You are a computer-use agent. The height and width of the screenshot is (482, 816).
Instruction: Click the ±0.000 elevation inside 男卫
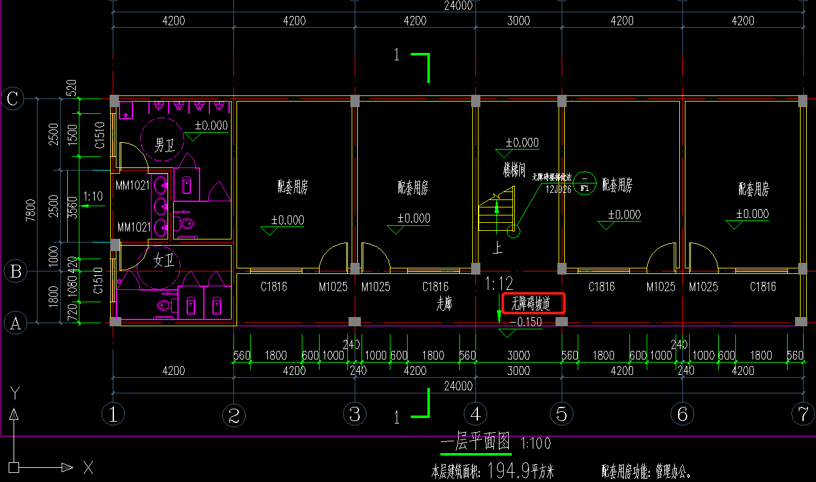(x=211, y=126)
